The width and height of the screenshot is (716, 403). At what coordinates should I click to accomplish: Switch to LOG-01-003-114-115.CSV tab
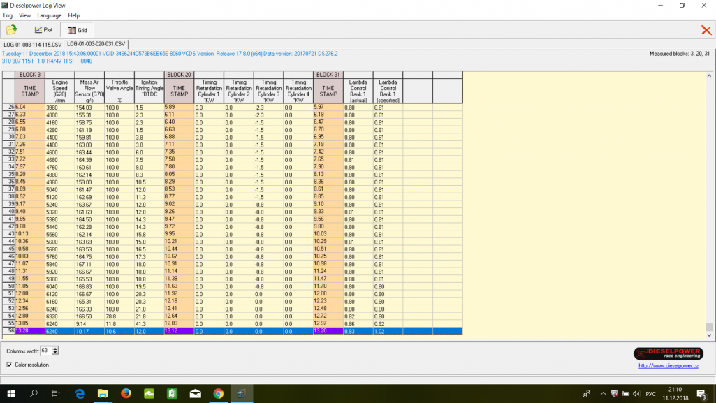click(32, 45)
